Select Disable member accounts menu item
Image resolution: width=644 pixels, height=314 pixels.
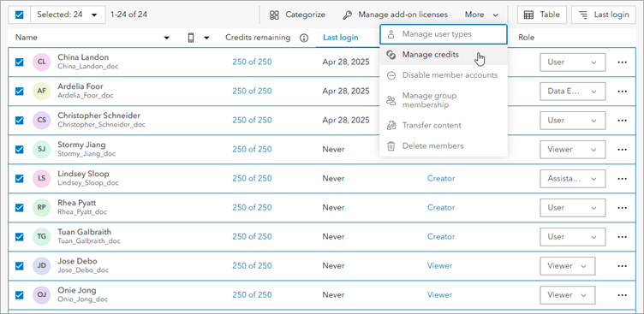pos(444,75)
